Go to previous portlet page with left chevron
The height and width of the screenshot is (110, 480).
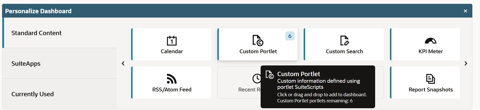pyautogui.click(x=123, y=63)
